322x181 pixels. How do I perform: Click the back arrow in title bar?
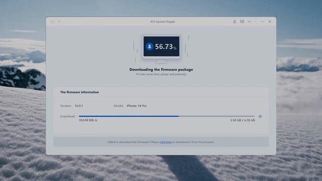[x=59, y=22]
